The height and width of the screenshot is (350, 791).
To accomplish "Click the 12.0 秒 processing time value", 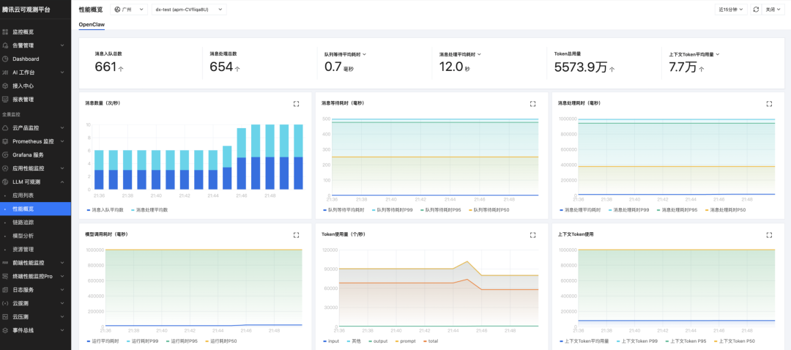I will [450, 67].
